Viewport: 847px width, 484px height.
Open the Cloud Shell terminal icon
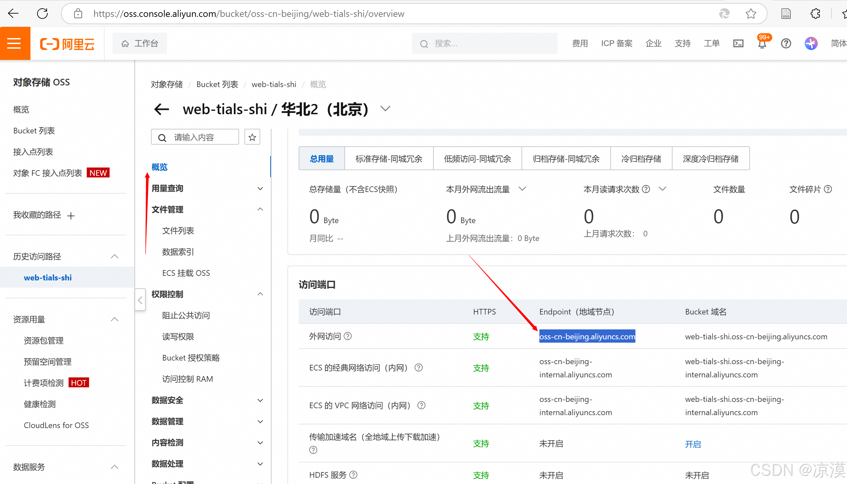[x=738, y=43]
